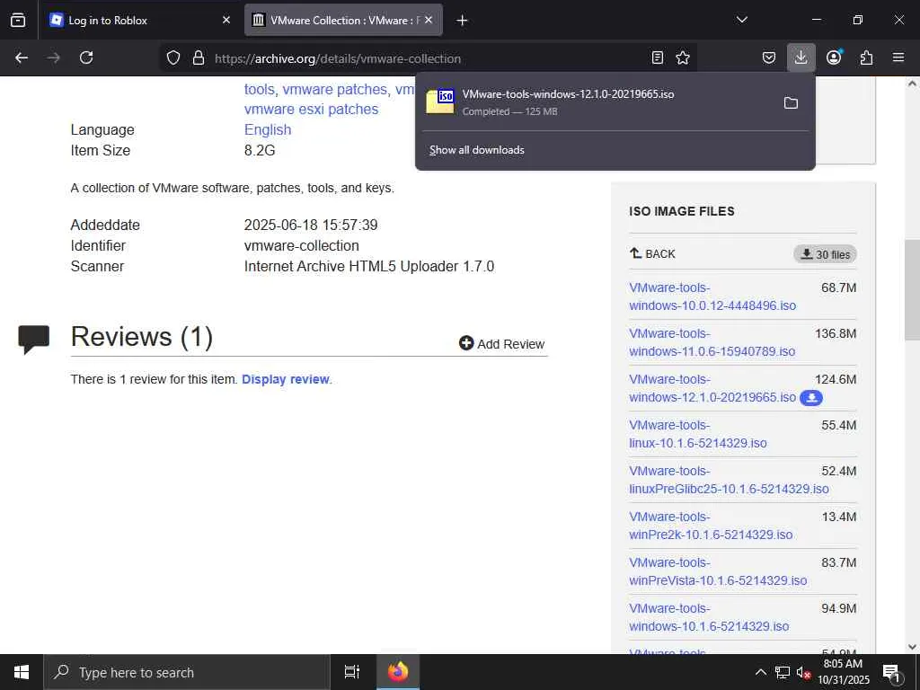Open VMware-tools-winPreVista-10.1.6-5214329.iso link

click(718, 571)
